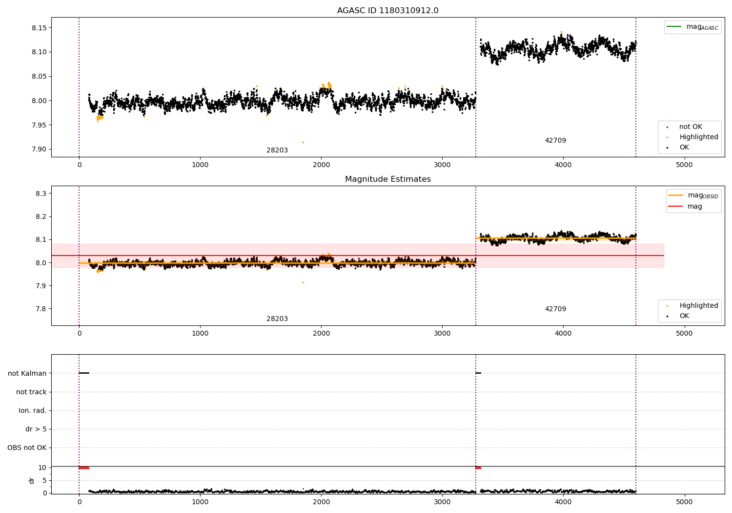Click the 7.9 y-axis tick in Magnitude Estimates
The height and width of the screenshot is (513, 732).
coord(41,286)
